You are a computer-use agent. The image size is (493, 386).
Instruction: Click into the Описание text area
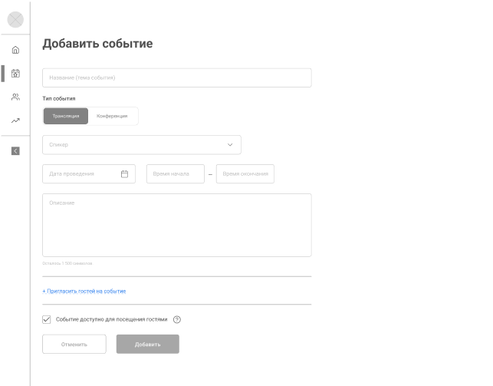point(176,225)
